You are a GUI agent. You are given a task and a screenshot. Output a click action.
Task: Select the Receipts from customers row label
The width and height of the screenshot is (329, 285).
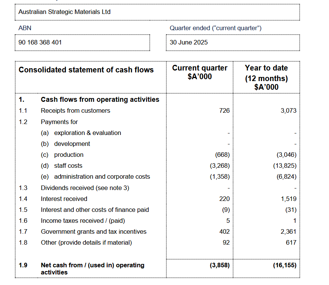tap(75, 110)
